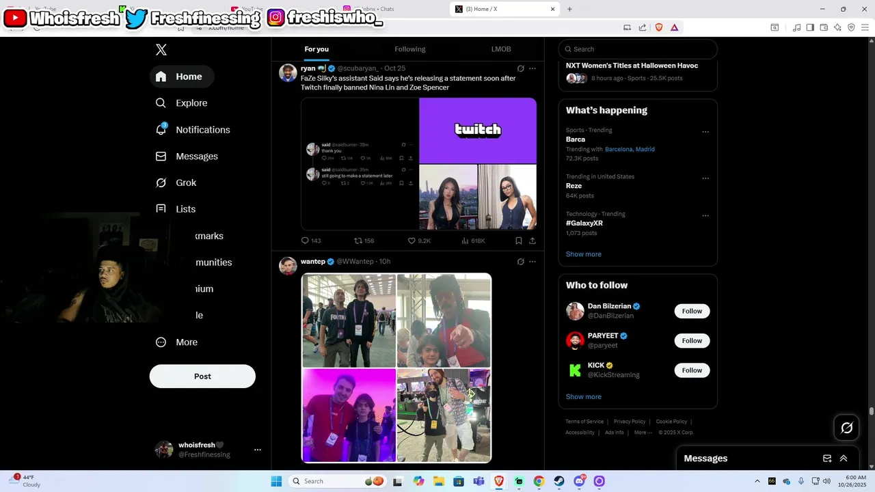Click the Brave Rewards triangle icon
The image size is (875, 492).
[674, 27]
